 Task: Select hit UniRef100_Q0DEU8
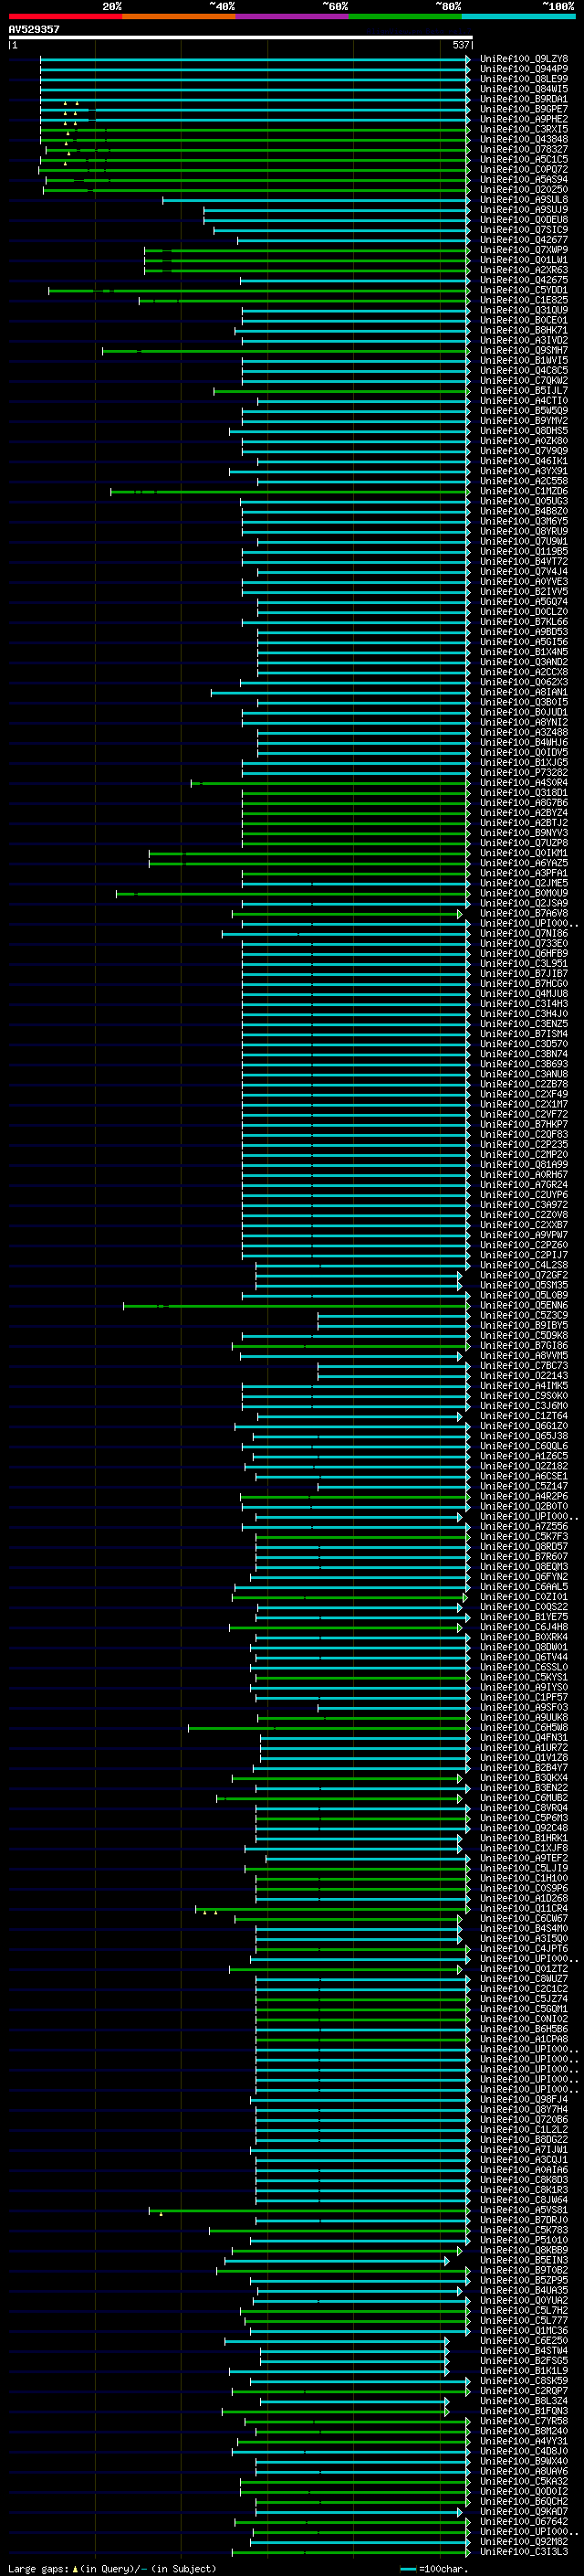pyautogui.click(x=523, y=220)
